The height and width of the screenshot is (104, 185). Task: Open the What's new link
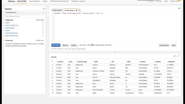(x=174, y=1)
